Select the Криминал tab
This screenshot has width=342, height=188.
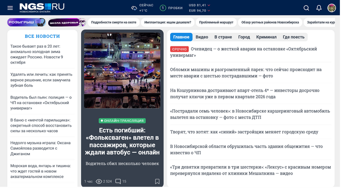[x=266, y=37]
